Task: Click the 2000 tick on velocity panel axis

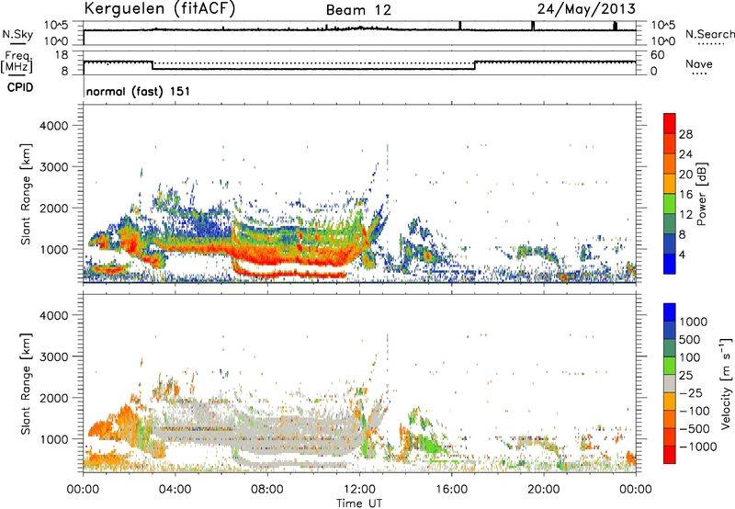Action: (x=54, y=398)
